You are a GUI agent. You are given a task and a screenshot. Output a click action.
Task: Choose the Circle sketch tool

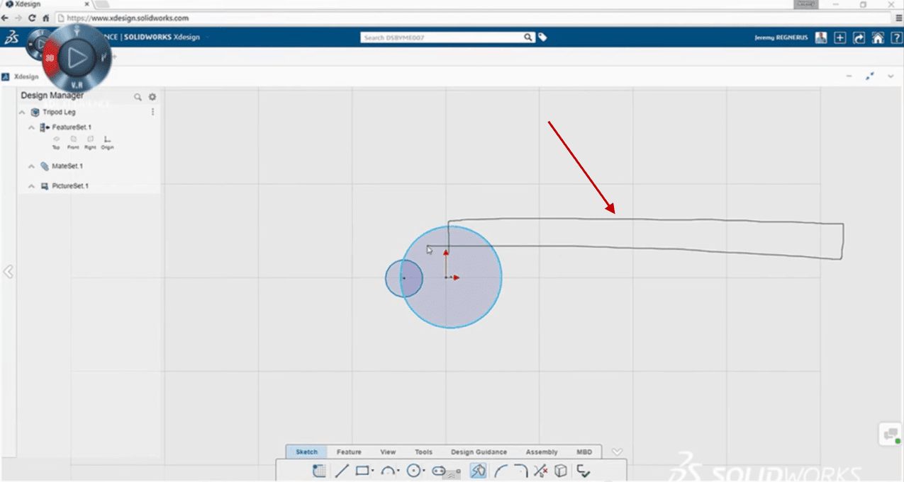(414, 471)
